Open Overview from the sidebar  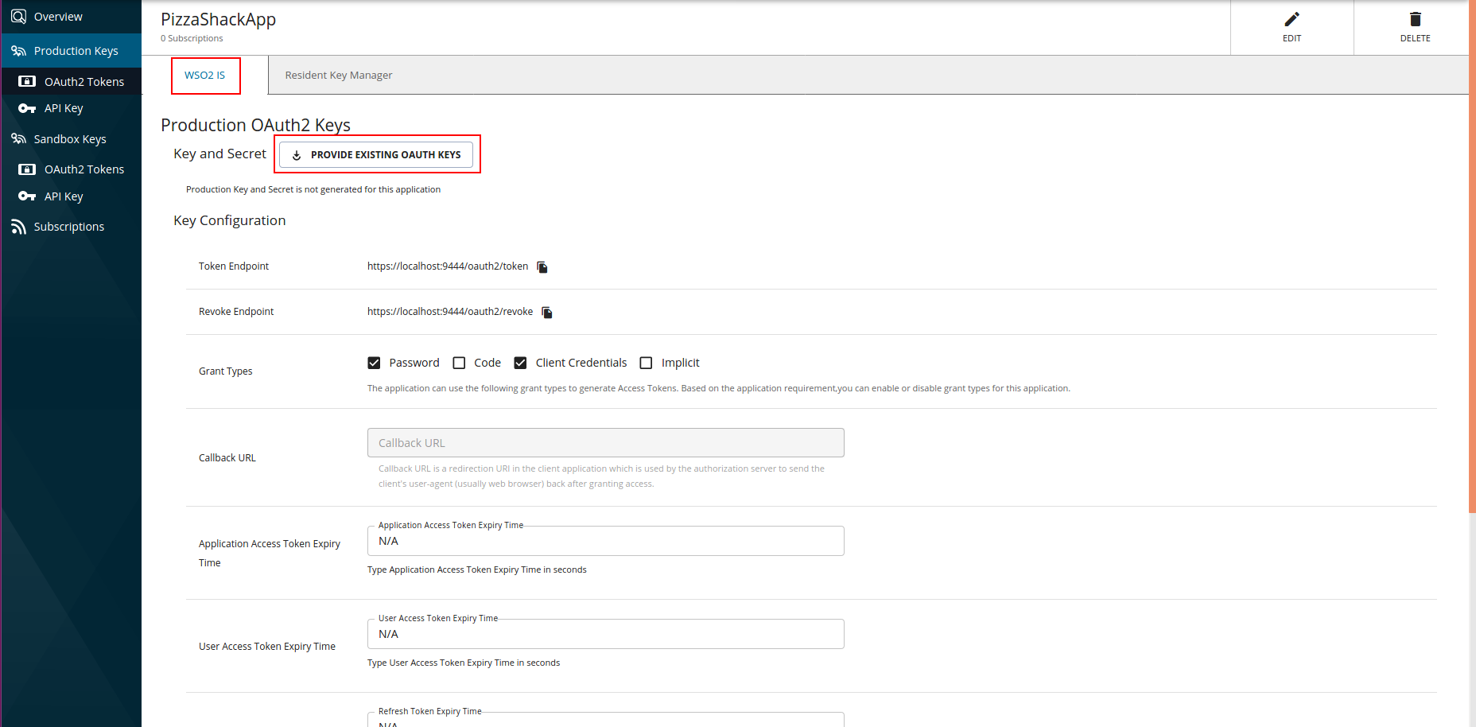tap(57, 17)
